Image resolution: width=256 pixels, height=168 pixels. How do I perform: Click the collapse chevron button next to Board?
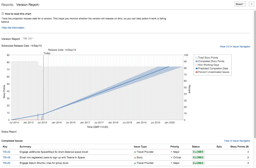point(252,4)
